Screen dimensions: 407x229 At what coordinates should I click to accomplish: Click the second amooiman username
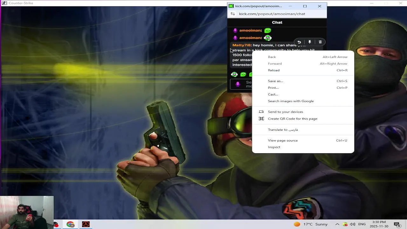[250, 38]
